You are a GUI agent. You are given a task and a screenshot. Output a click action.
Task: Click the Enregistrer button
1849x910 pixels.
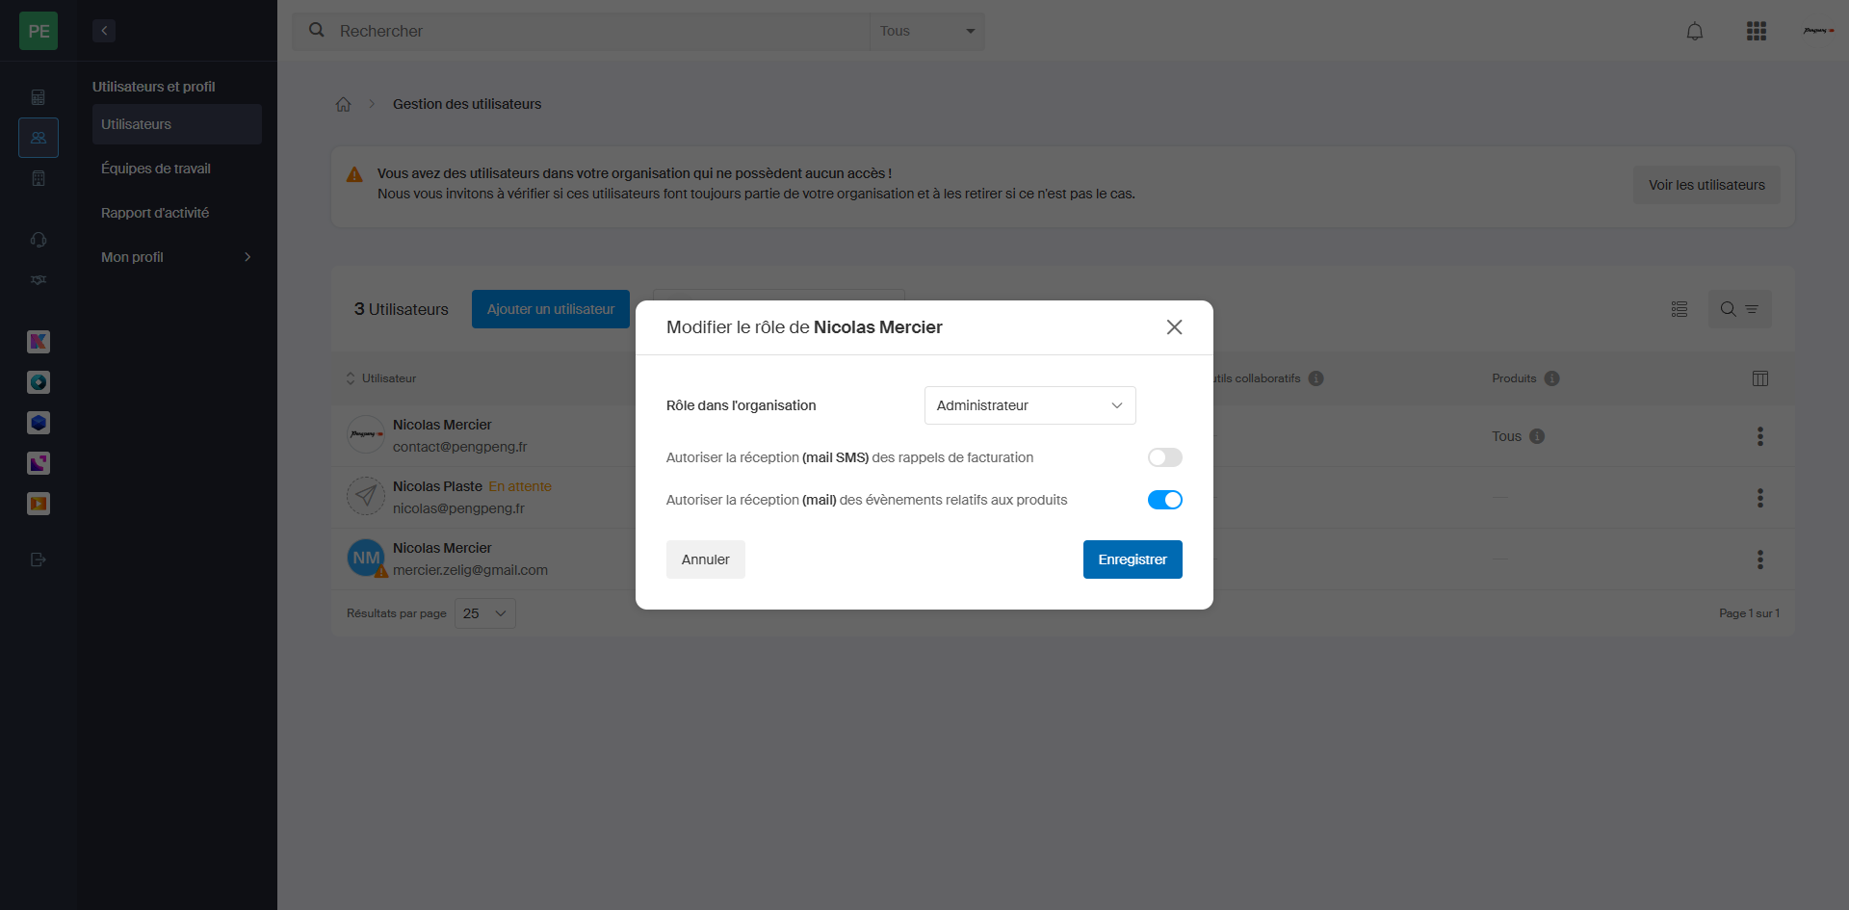[x=1133, y=559]
